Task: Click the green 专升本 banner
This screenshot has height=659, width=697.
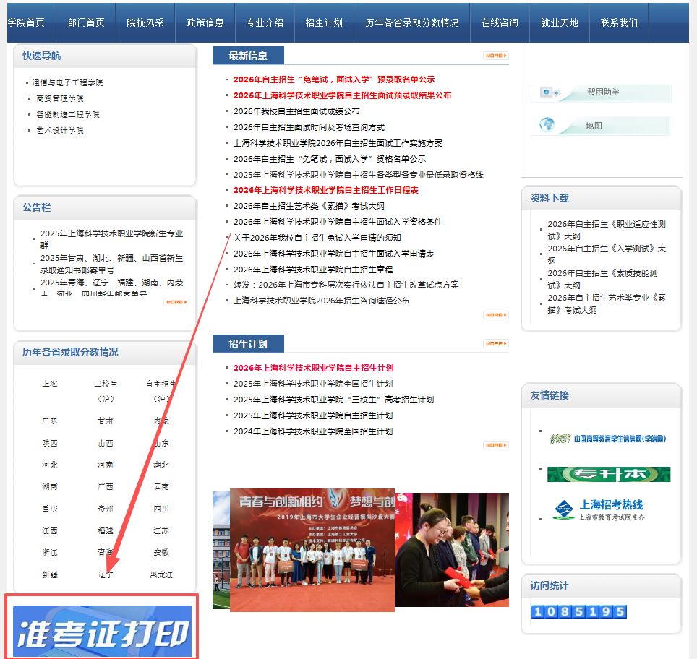Action: (x=608, y=474)
